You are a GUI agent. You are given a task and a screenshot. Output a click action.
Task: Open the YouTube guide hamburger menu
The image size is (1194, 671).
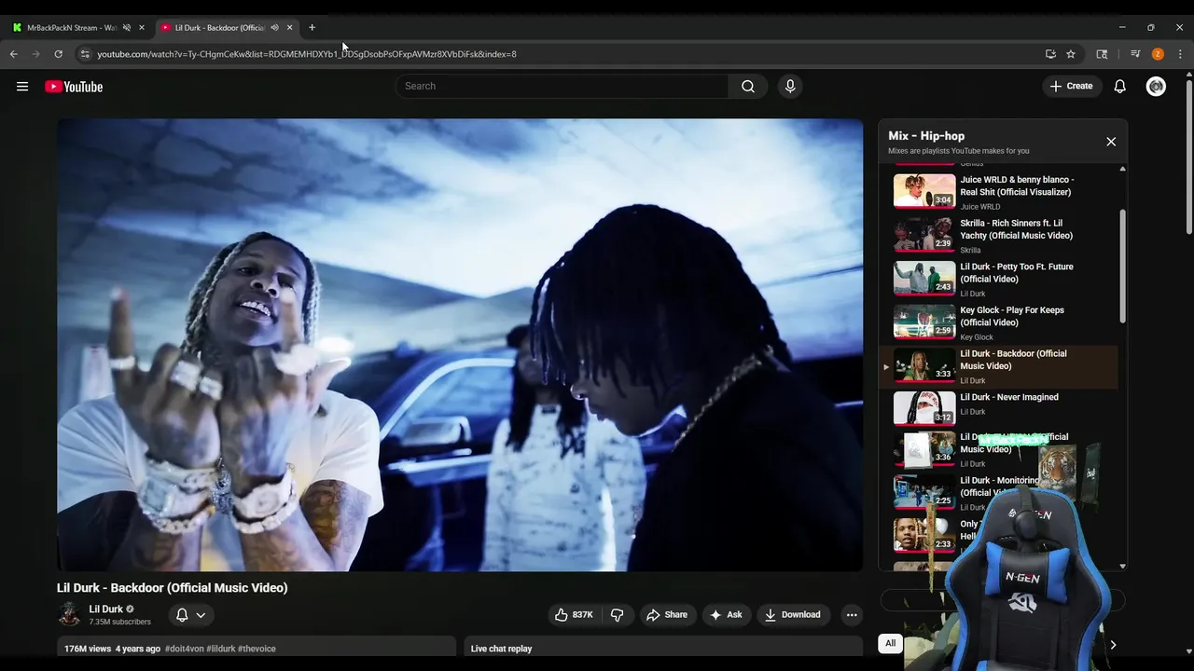[x=22, y=87]
